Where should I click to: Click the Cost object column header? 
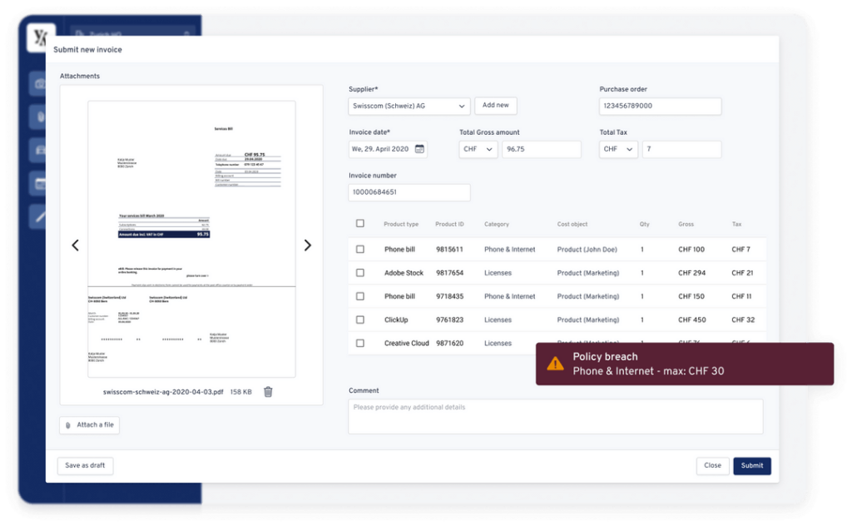pos(572,224)
